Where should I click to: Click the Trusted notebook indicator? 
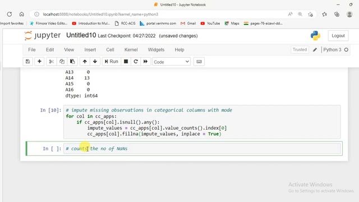coord(300,49)
